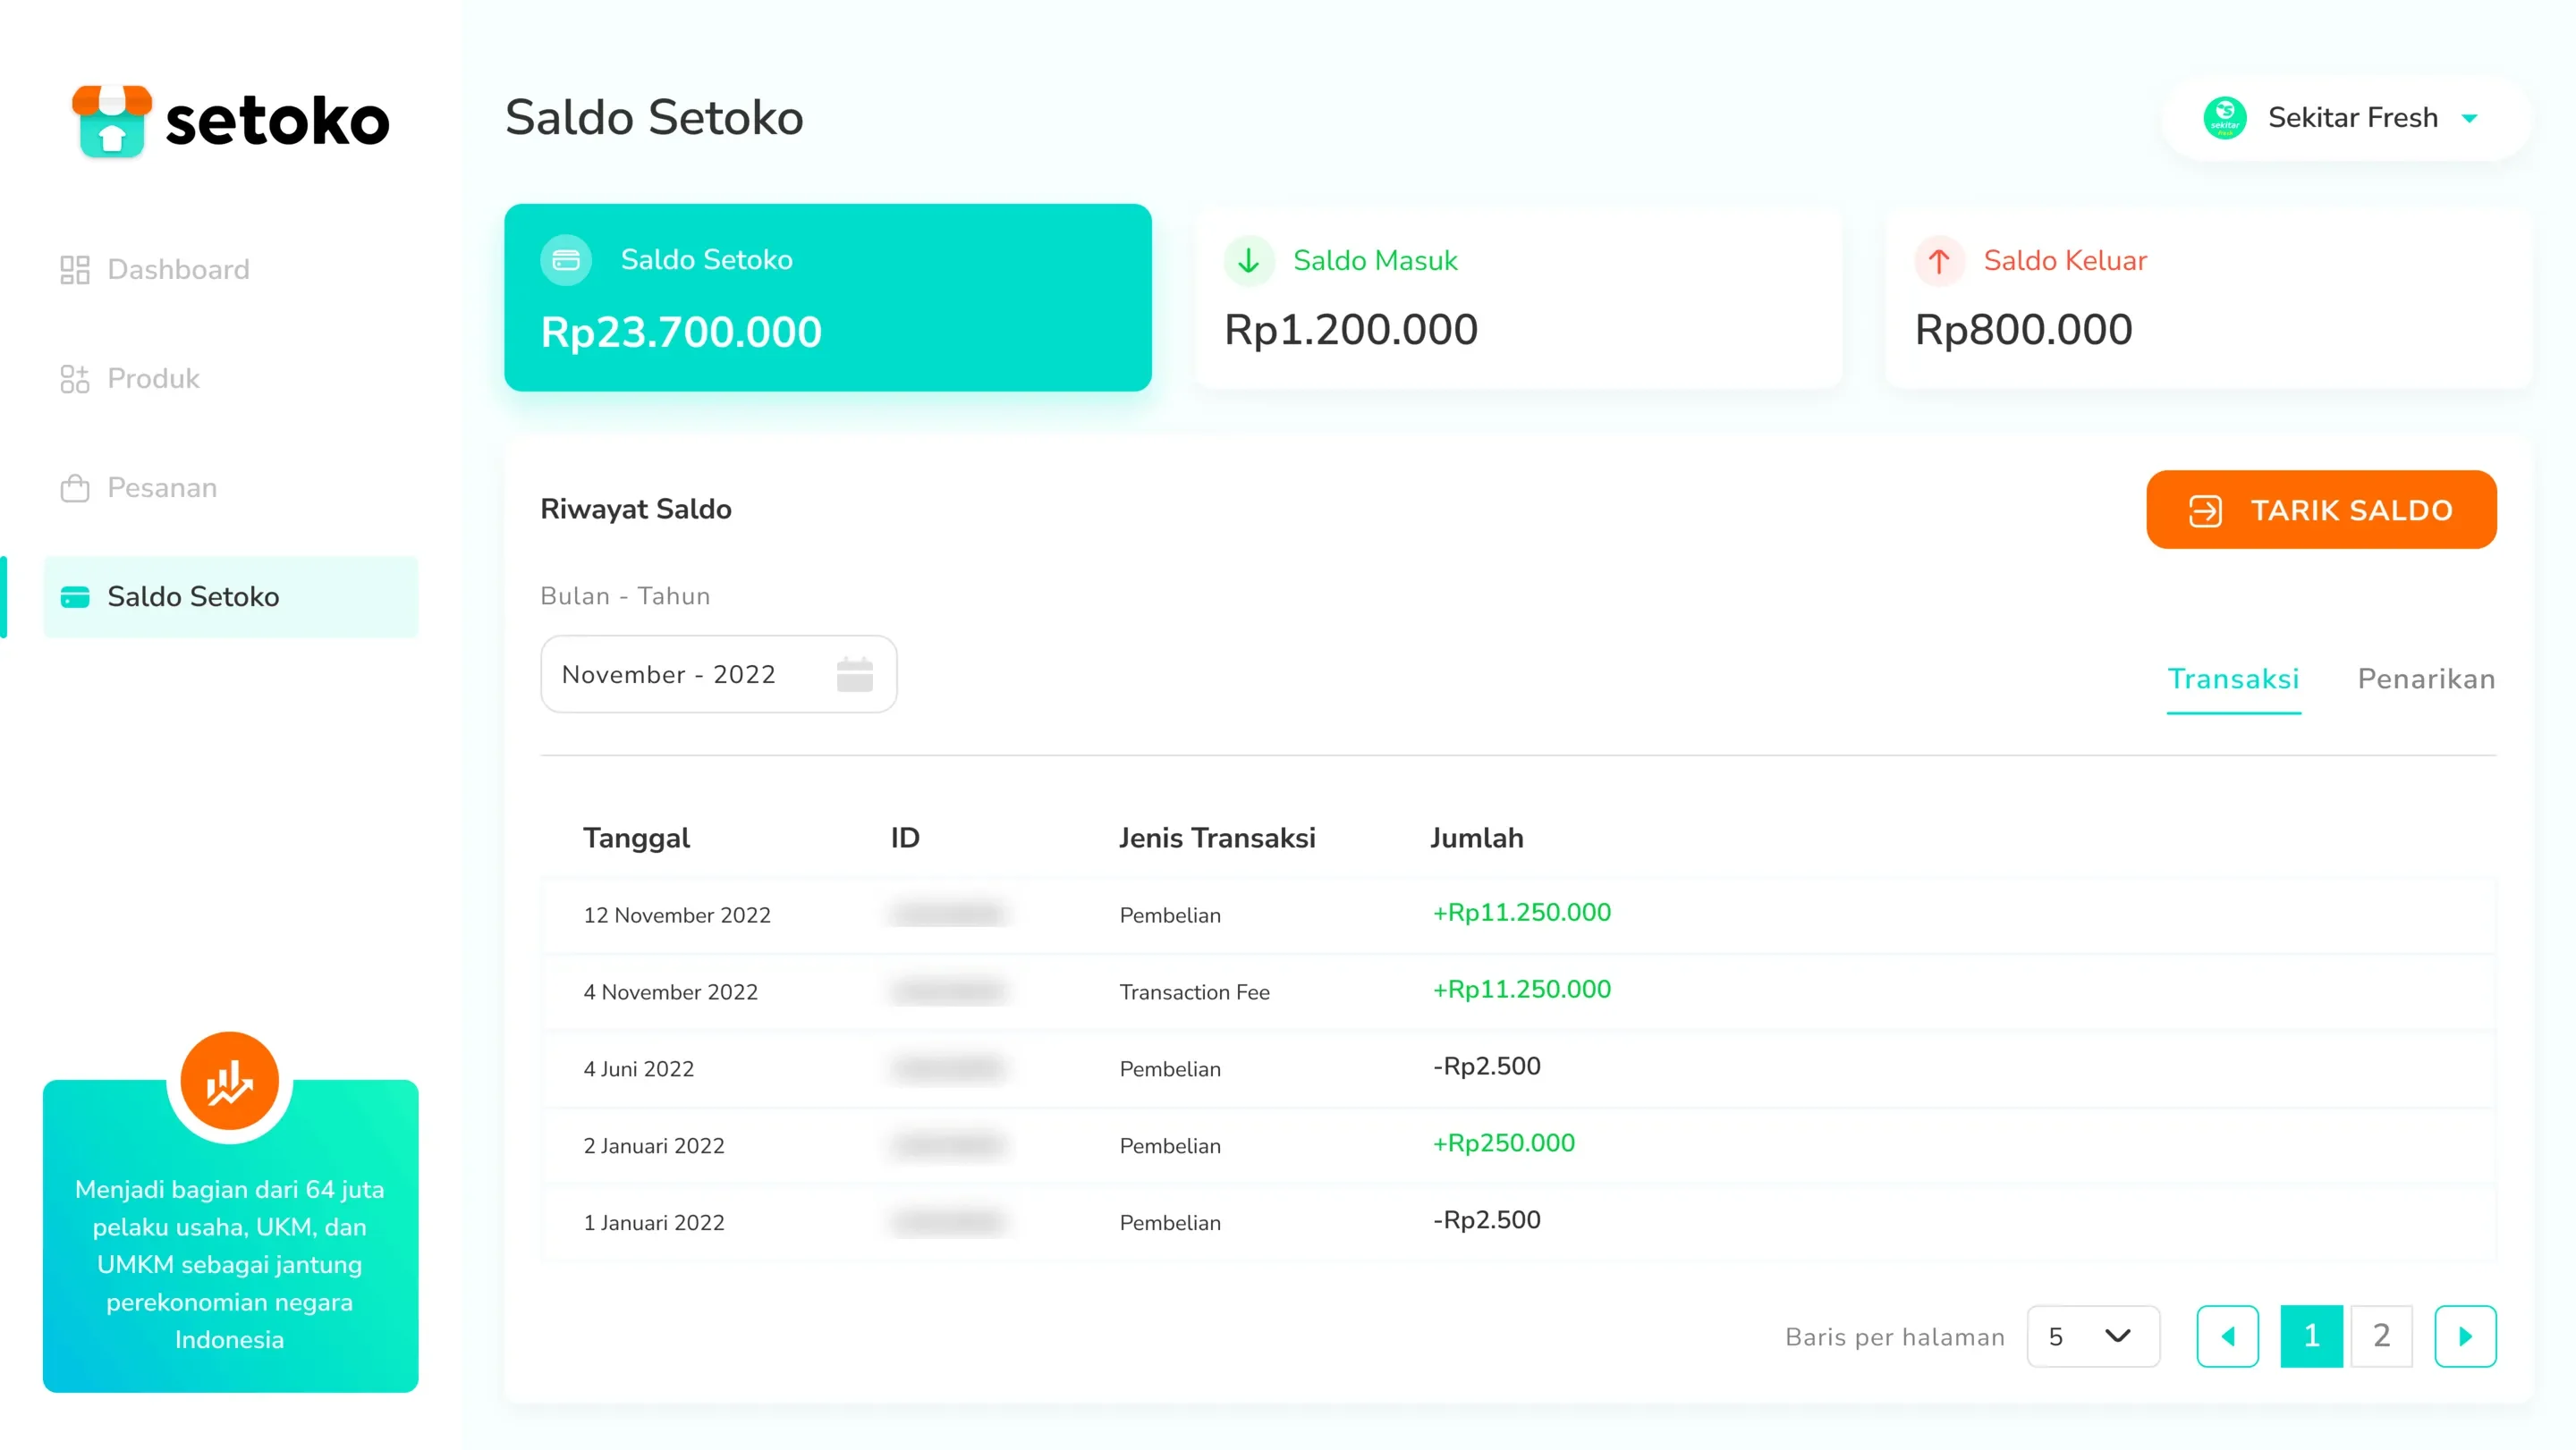Switch to the Transaksi tab
2576x1450 pixels.
pos(2233,679)
